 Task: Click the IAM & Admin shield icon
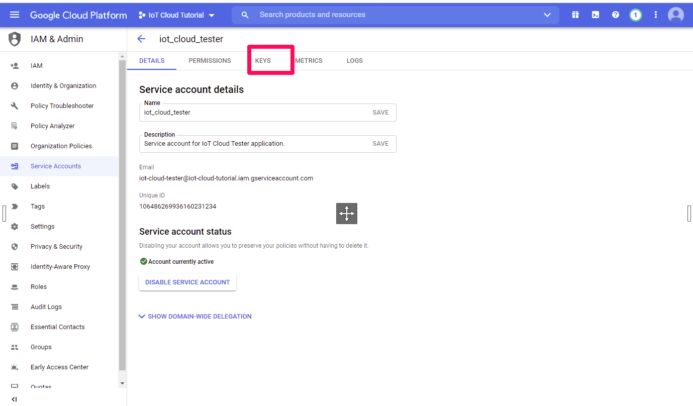15,39
